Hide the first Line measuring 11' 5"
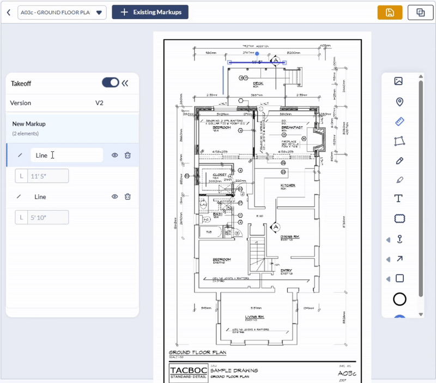This screenshot has height=383, width=436. click(x=115, y=155)
